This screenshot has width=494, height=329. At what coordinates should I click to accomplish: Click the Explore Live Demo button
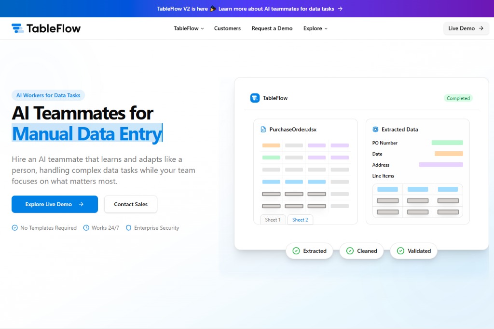coord(55,204)
